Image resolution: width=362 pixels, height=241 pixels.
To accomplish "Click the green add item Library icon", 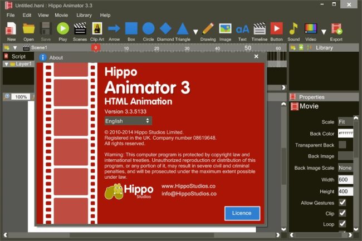I will pyautogui.click(x=301, y=48).
